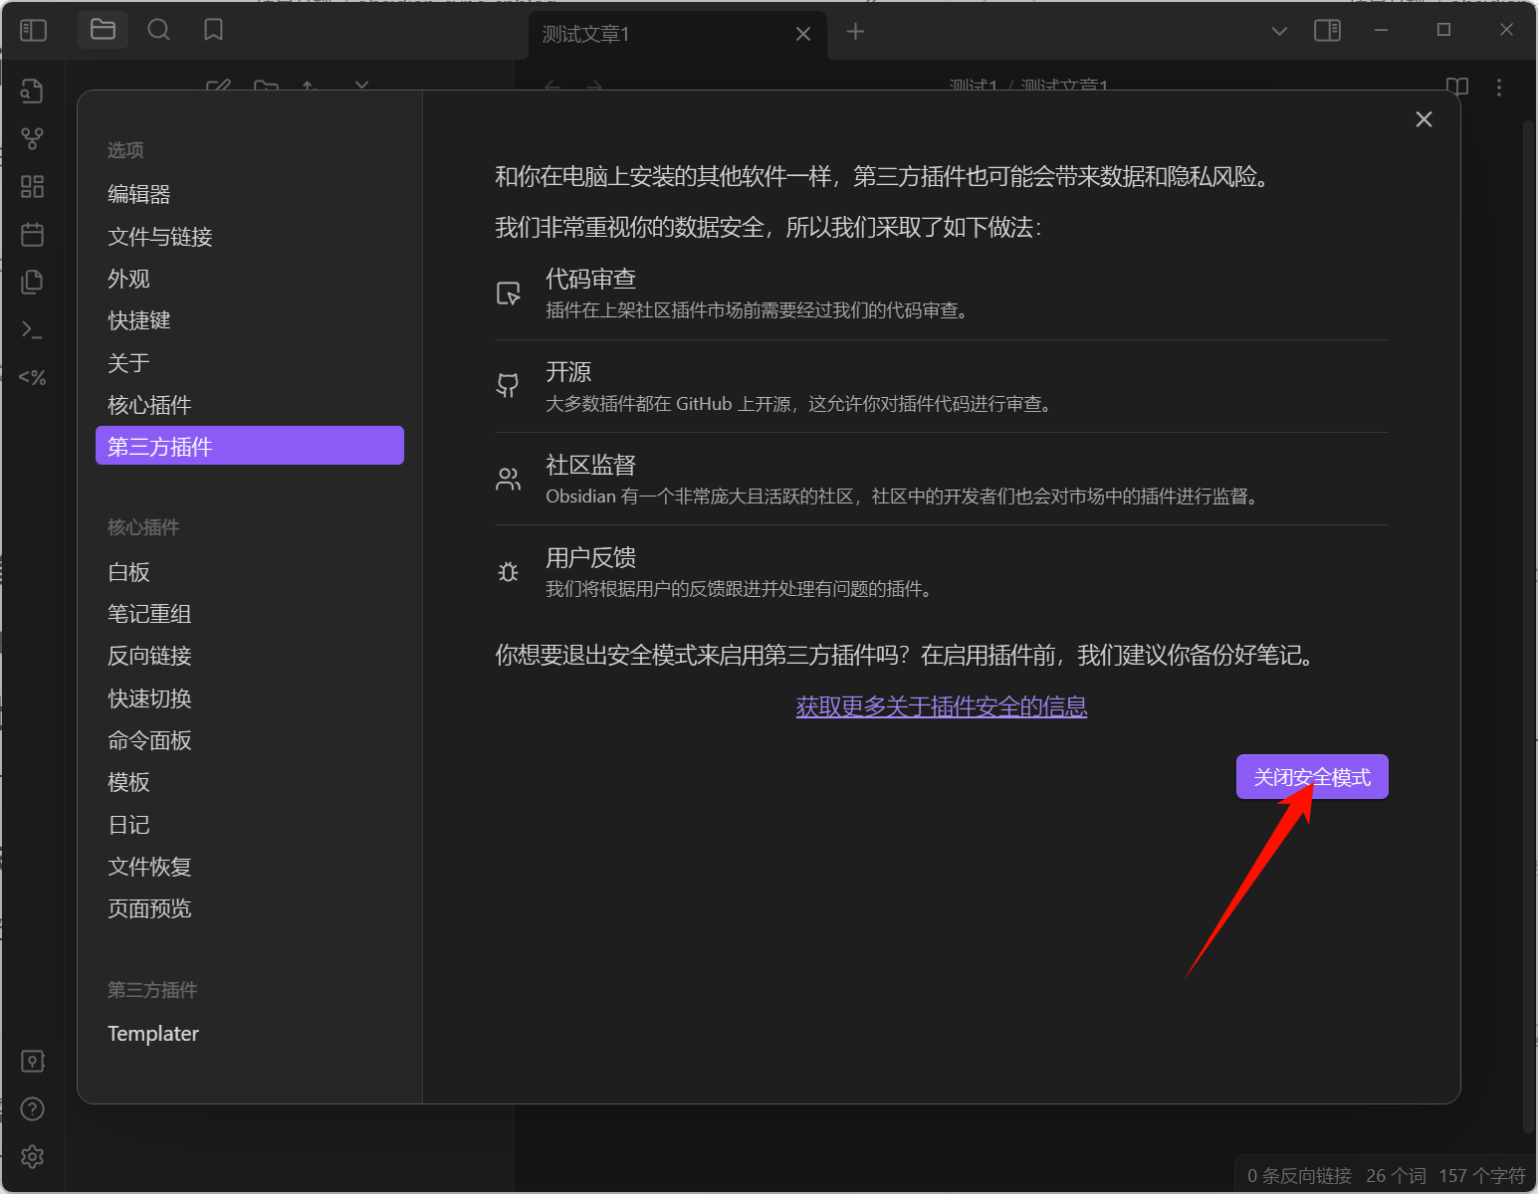Viewport: 1538px width, 1194px height.
Task: Open today's daily note calendar icon
Action: (x=32, y=234)
